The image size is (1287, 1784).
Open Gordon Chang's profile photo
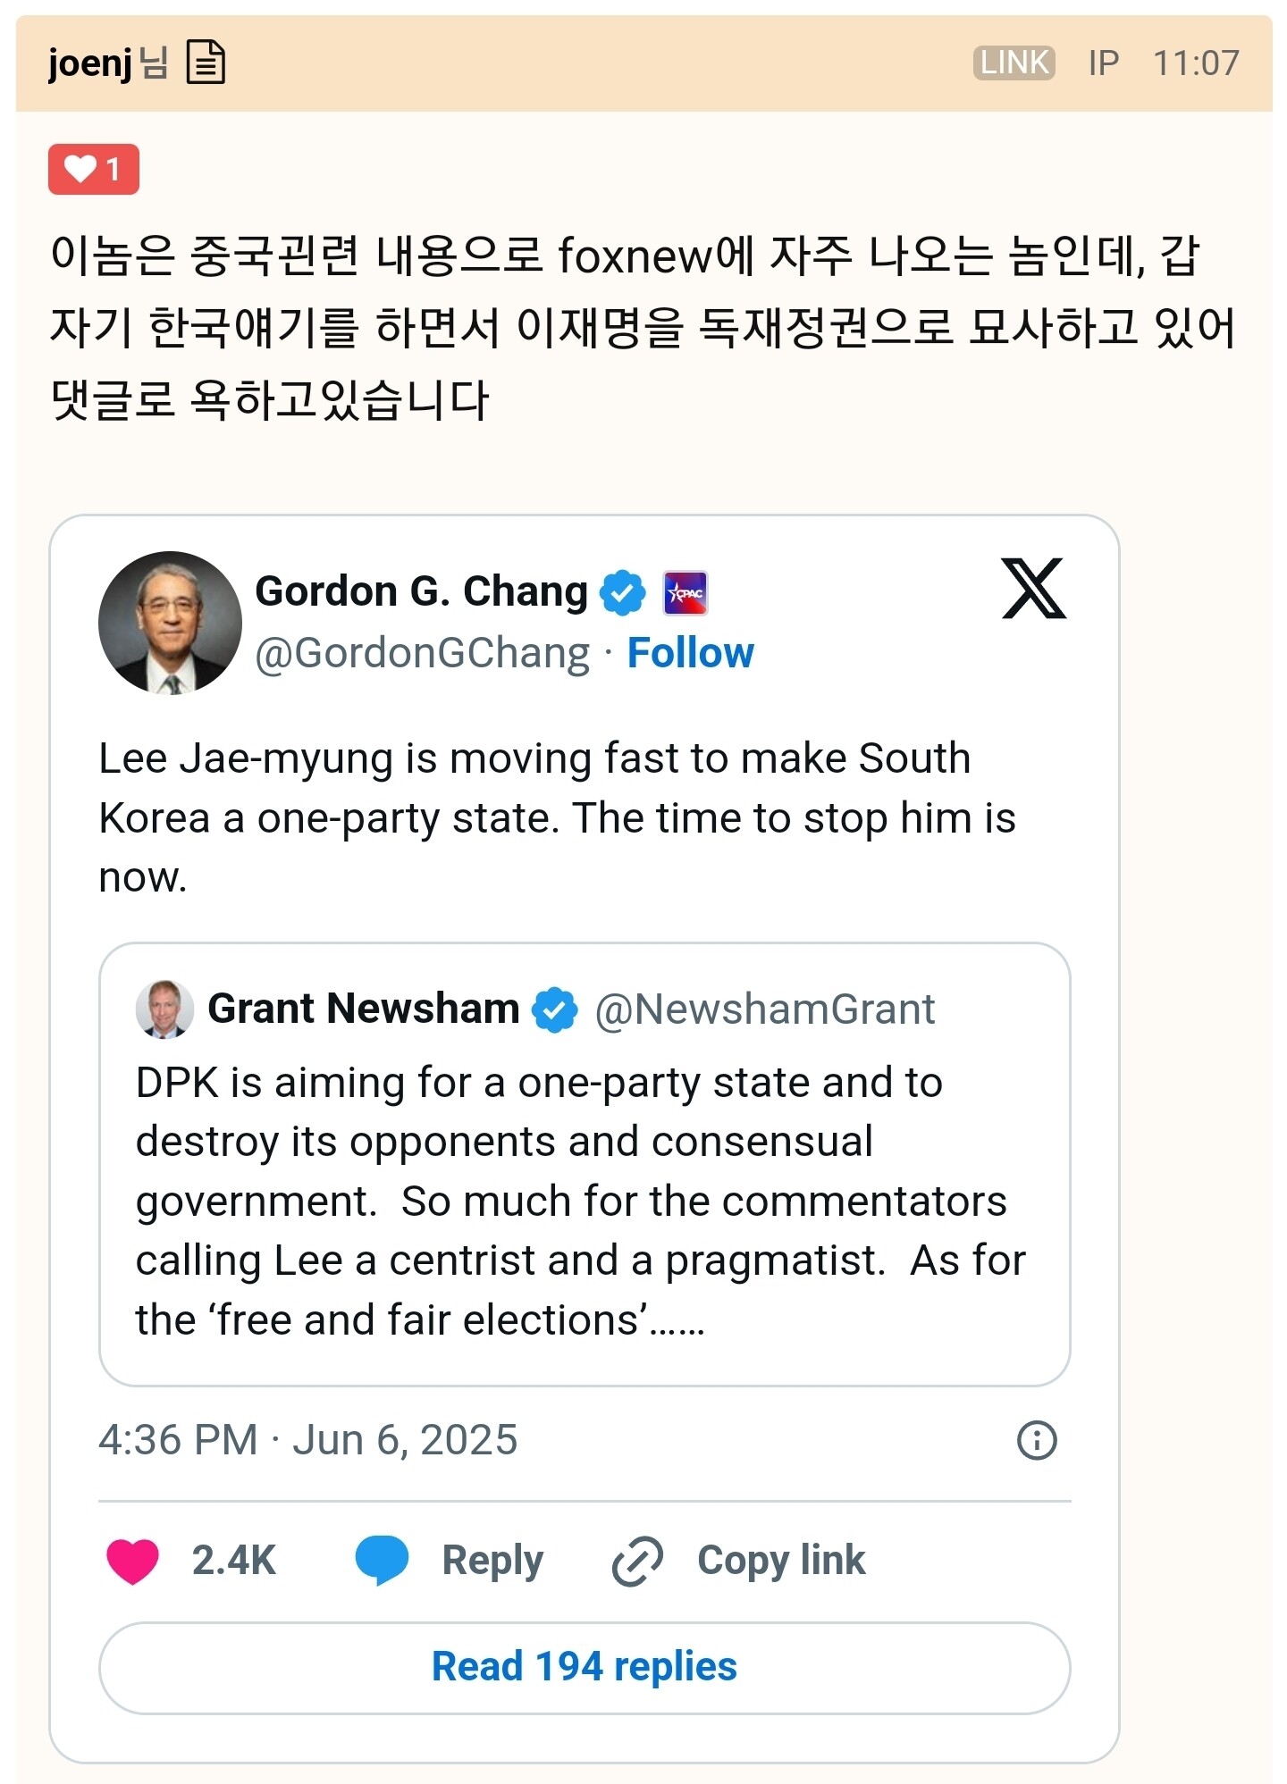pos(170,623)
